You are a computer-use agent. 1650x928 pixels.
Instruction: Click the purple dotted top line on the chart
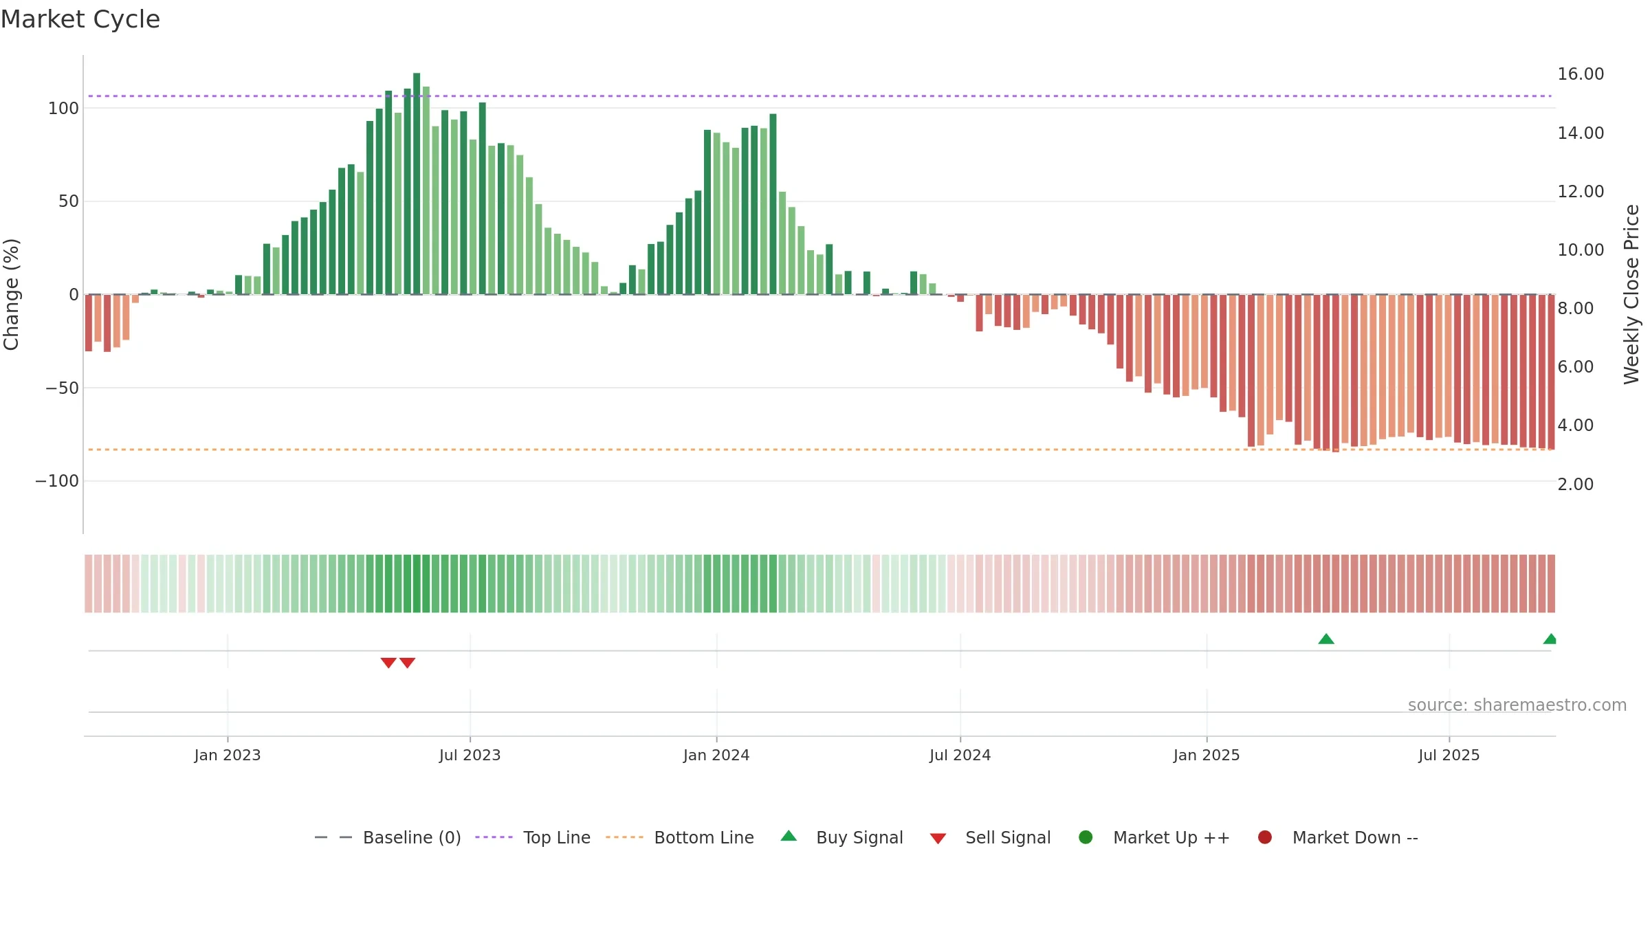818,96
